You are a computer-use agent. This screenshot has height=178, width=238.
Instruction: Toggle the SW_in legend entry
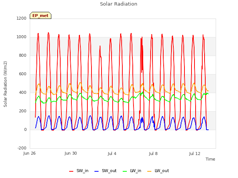pyautogui.click(x=79, y=171)
